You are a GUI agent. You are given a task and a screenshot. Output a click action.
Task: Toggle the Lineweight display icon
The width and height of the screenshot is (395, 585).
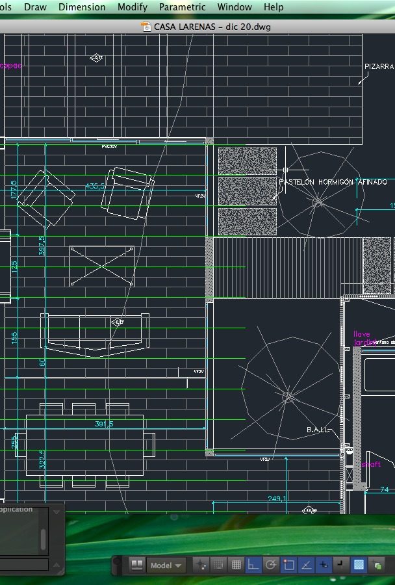tap(341, 565)
